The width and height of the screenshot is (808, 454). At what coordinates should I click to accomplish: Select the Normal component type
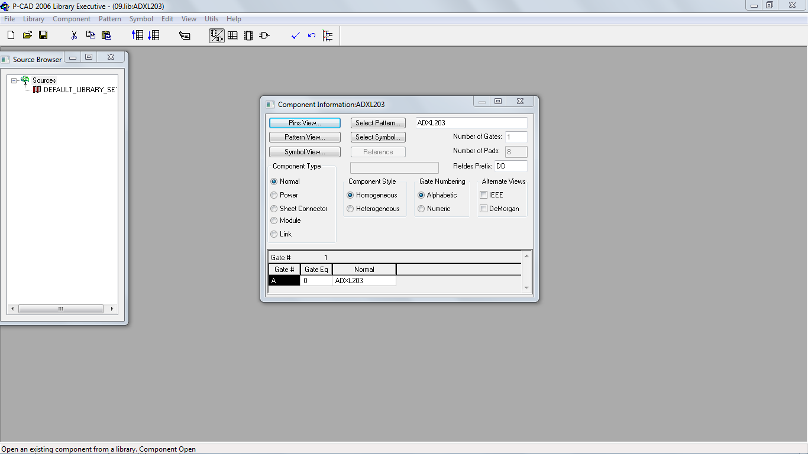274,181
